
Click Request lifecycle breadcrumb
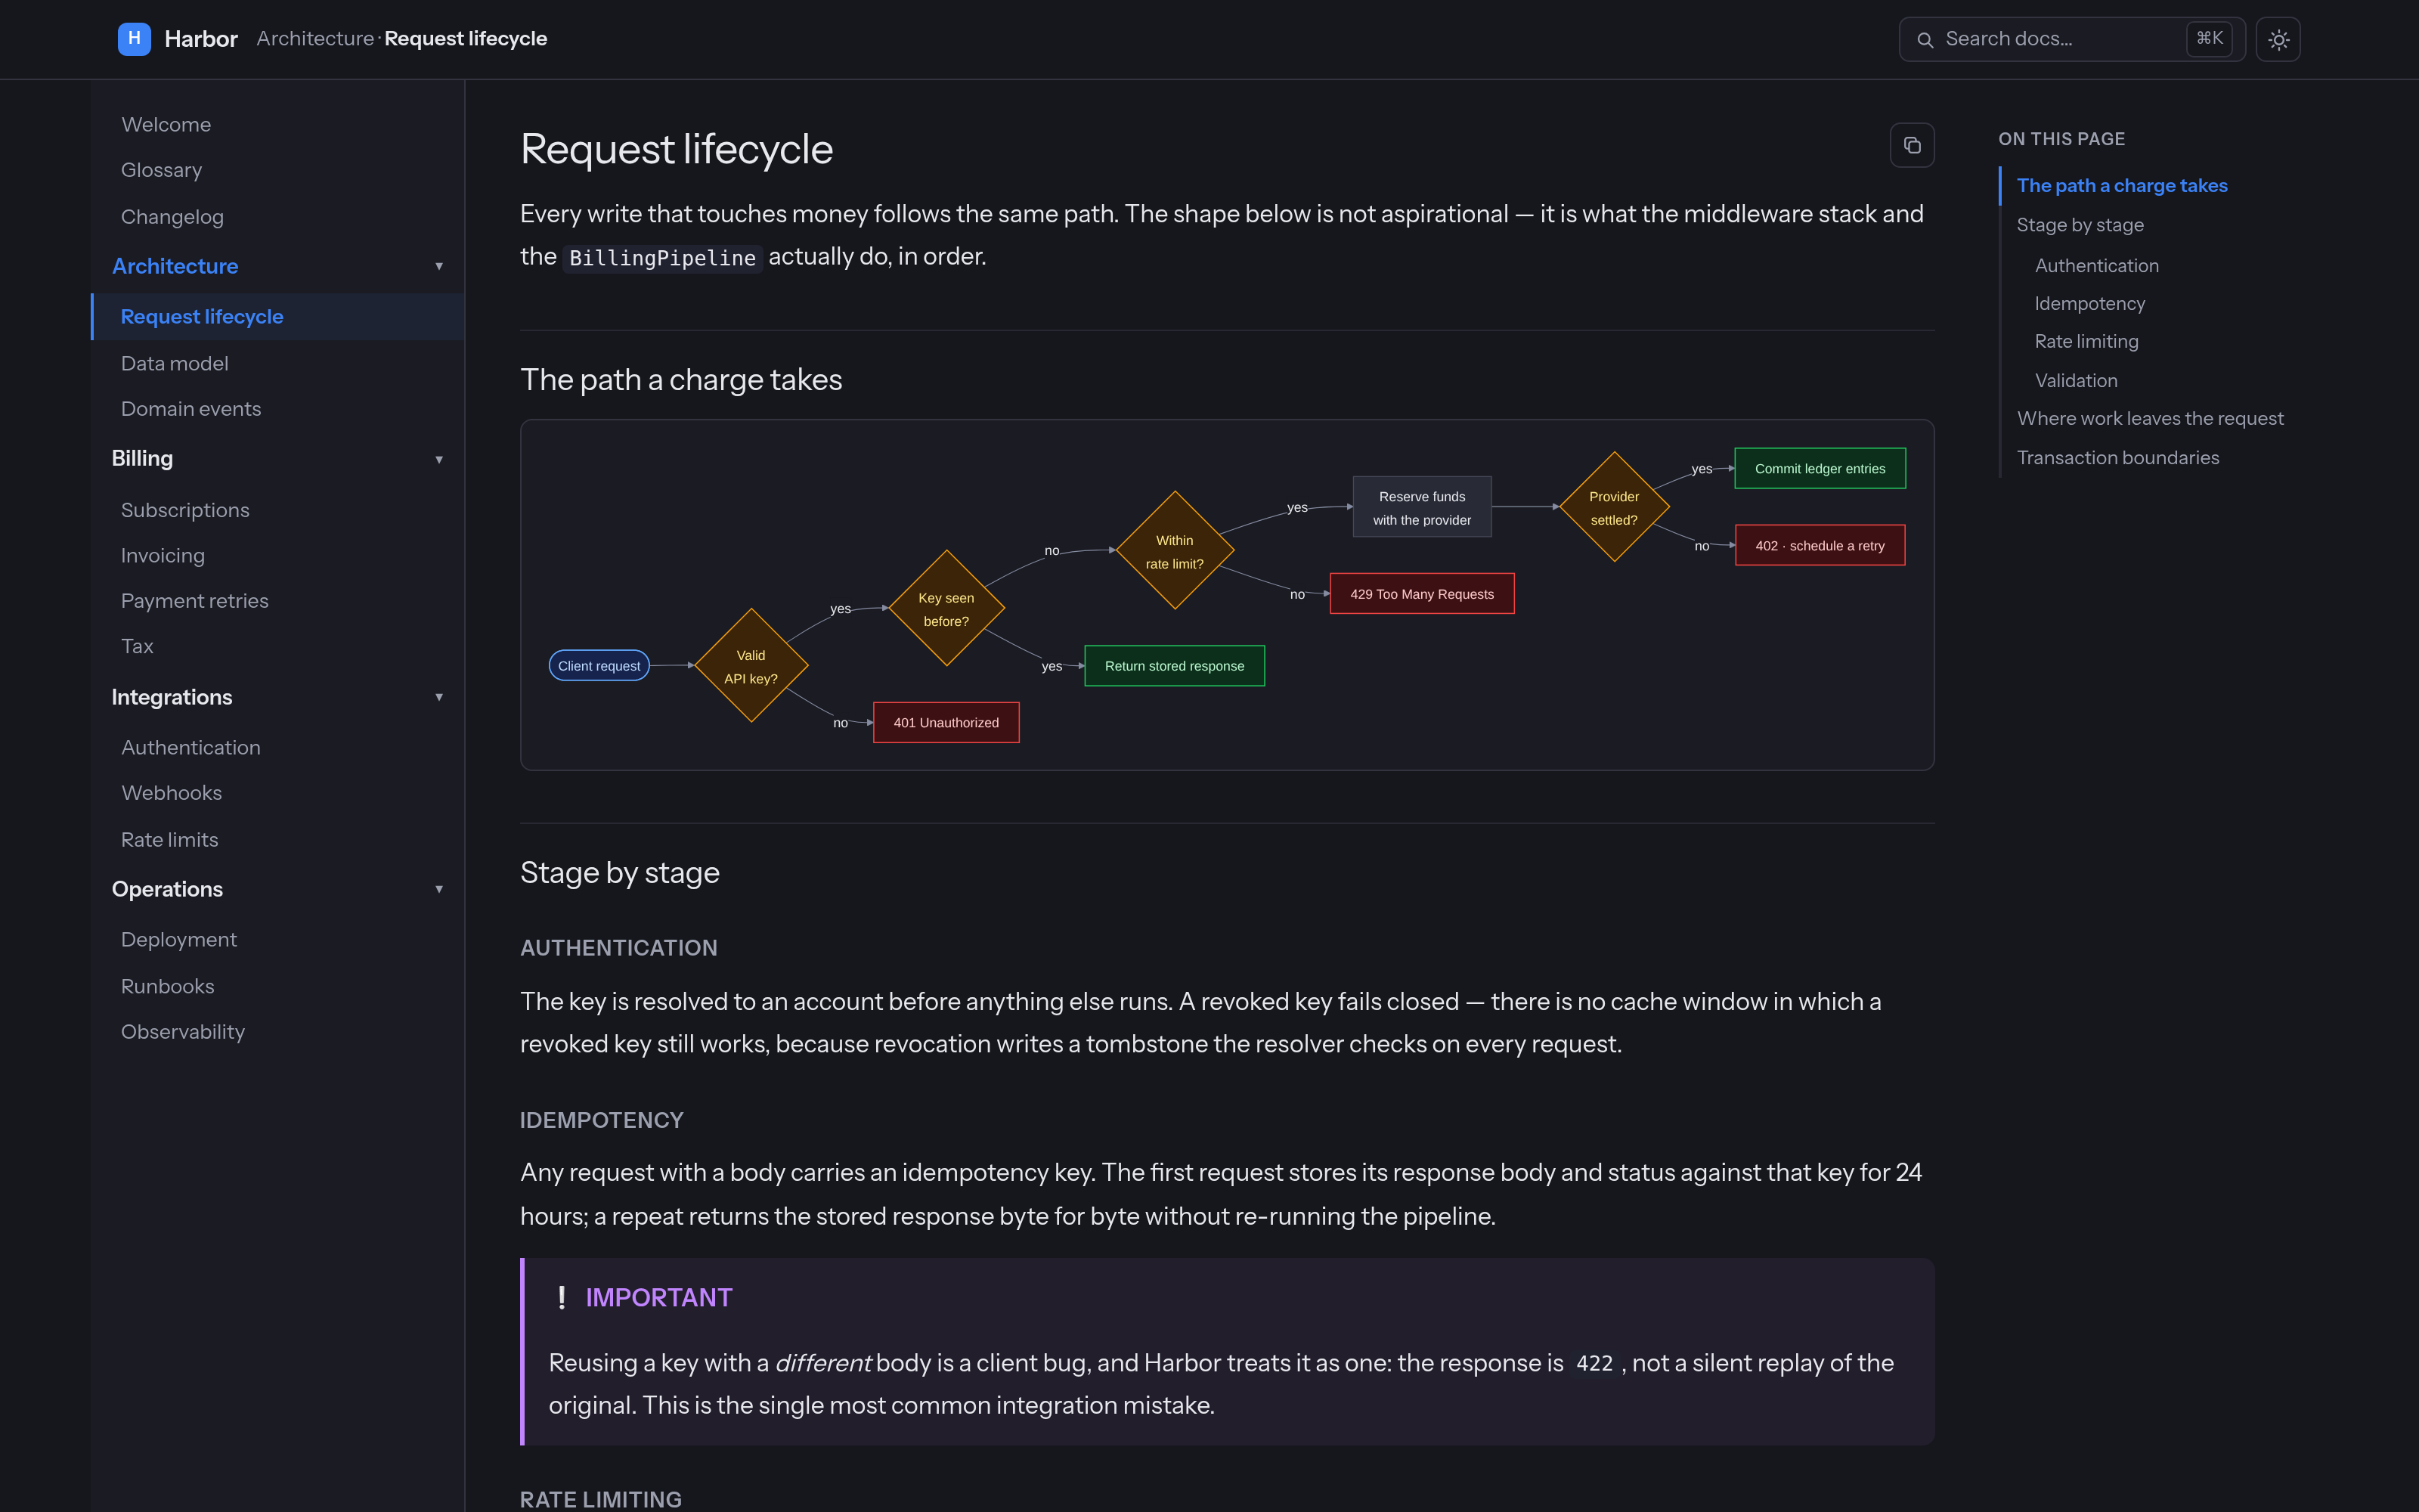(466, 39)
